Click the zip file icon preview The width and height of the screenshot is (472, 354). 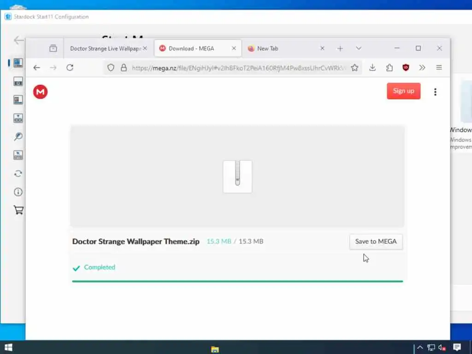coord(237,177)
